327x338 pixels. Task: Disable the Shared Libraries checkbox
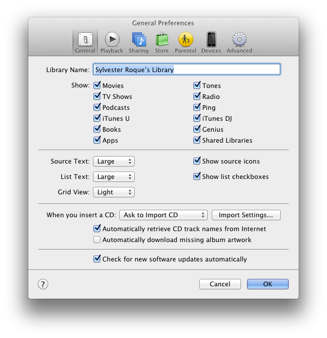click(x=197, y=140)
